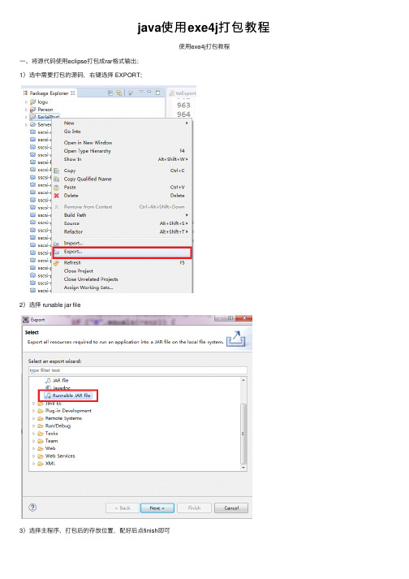Click wizard list scrollbar up arrow
Image resolution: width=409 pixels, height=579 pixels.
243,380
